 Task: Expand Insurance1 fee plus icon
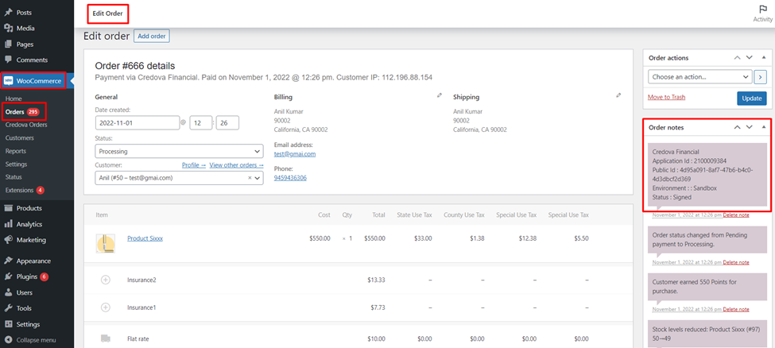click(105, 307)
